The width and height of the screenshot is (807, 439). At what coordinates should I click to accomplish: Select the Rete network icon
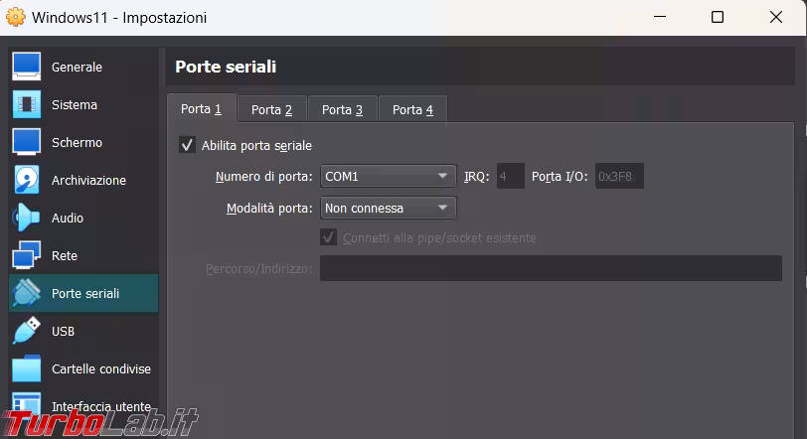coord(27,255)
